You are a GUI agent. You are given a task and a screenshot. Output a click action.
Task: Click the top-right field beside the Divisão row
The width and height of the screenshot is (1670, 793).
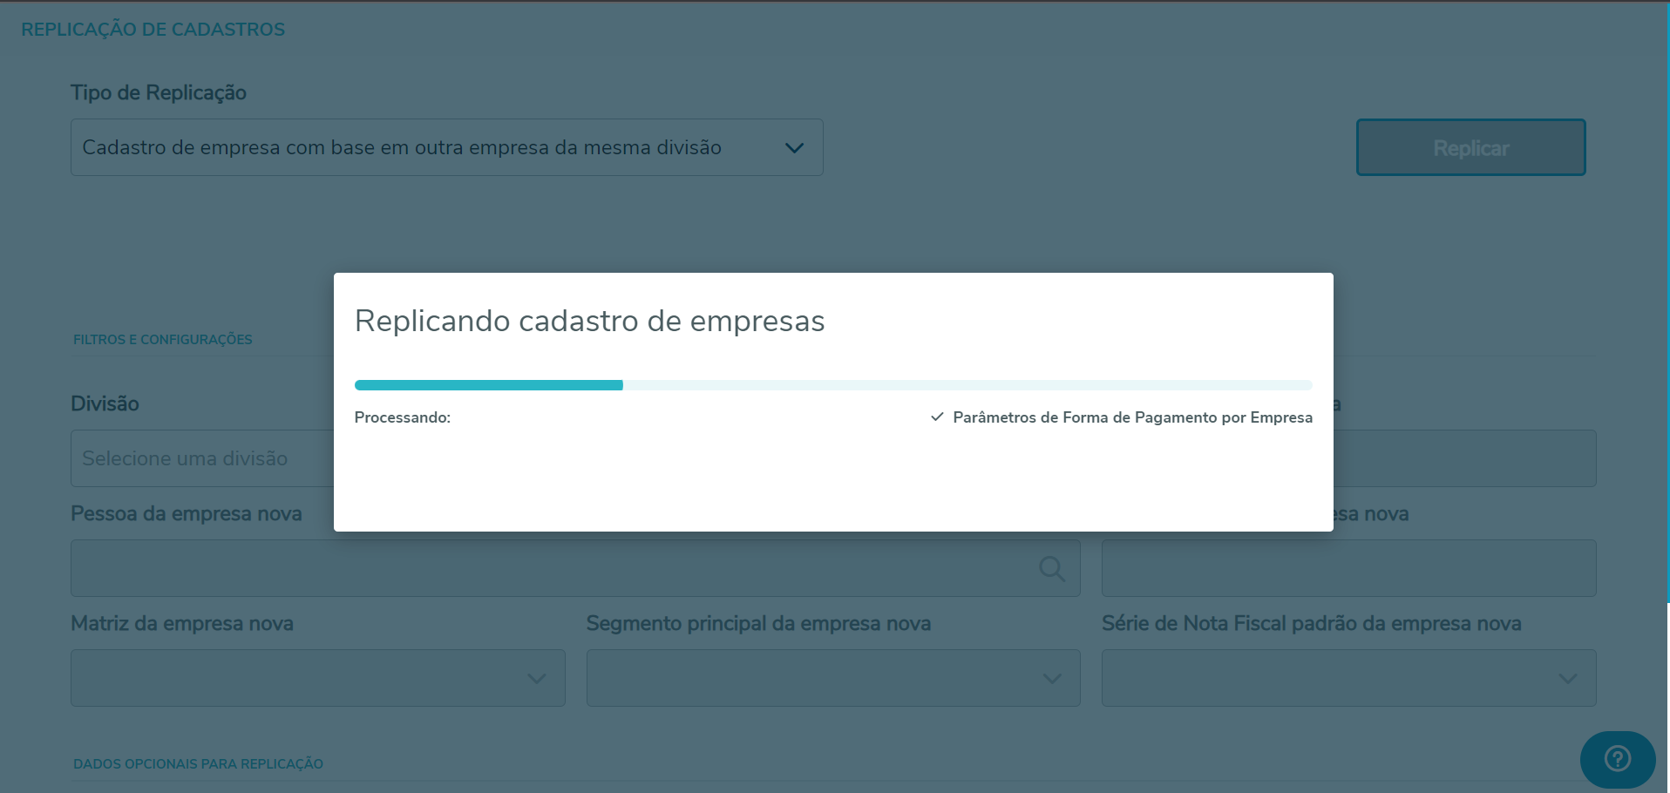(x=1464, y=458)
